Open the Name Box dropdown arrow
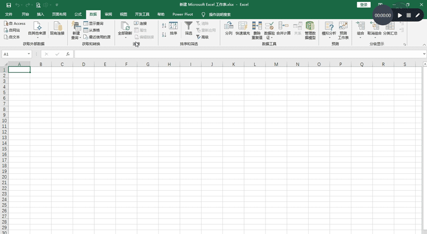 coord(29,54)
